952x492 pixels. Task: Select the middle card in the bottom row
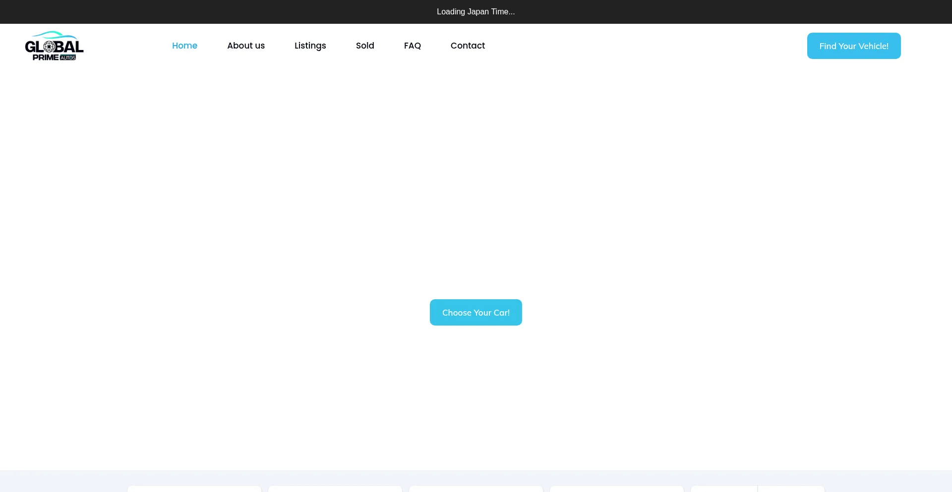click(476, 489)
